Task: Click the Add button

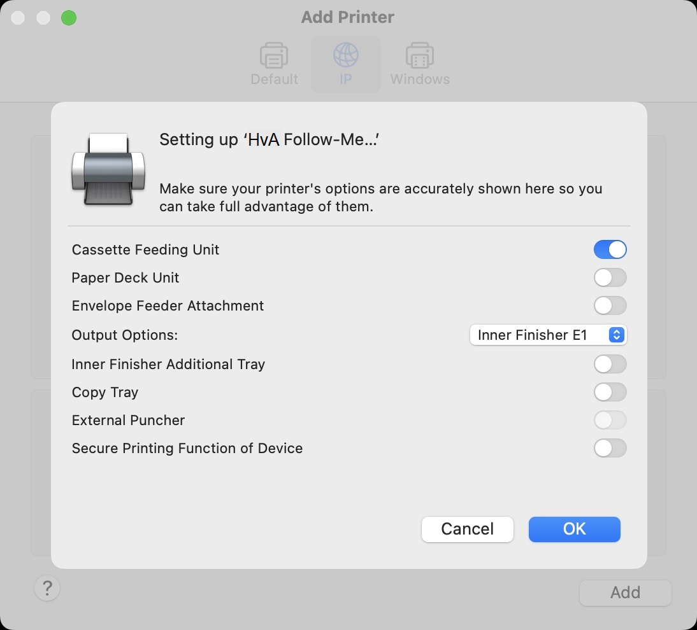Action: (625, 592)
